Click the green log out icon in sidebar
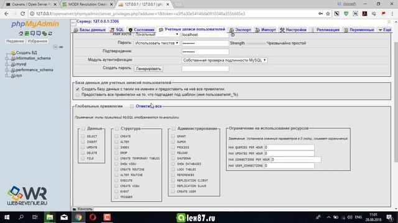This screenshot has width=398, height=223. tap(27, 33)
